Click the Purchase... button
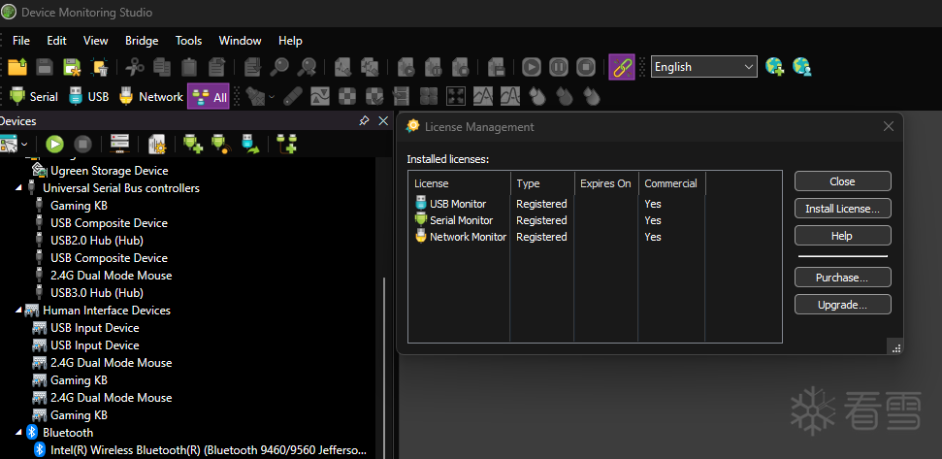 pyautogui.click(x=842, y=278)
